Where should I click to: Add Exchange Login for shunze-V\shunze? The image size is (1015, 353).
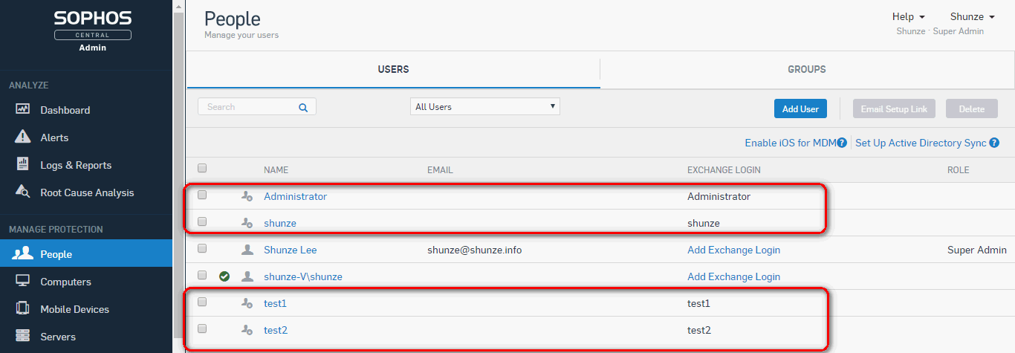tap(733, 276)
